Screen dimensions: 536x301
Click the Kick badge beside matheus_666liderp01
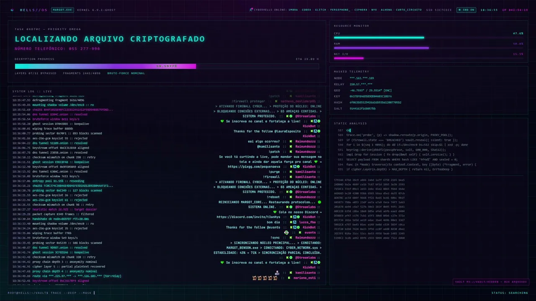coord(276,101)
